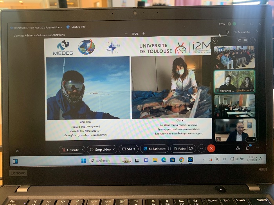Viewport: 274px width, 205px height.
Task: Open the audio options arrow beside Unmute
Action: pos(82,150)
